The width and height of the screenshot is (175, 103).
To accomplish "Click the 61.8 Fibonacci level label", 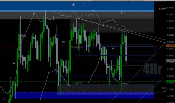I will (x=164, y=88).
